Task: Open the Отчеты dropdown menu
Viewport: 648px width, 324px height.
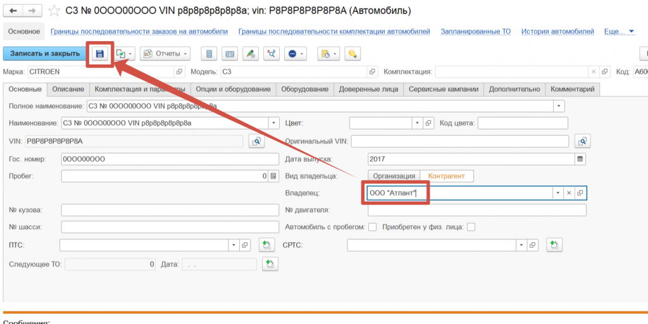Action: pos(165,54)
